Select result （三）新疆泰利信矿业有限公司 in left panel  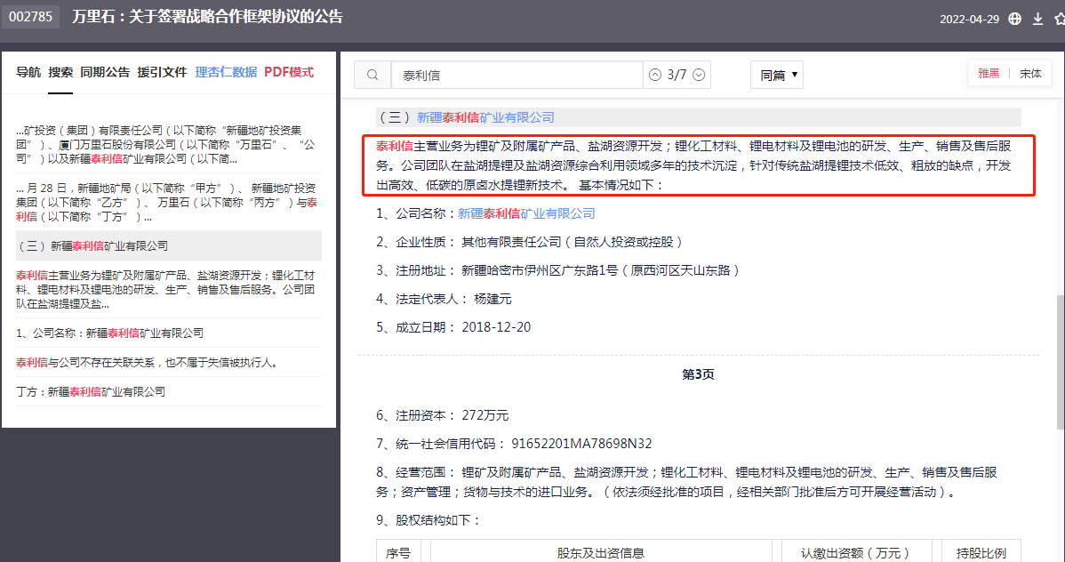pos(168,246)
